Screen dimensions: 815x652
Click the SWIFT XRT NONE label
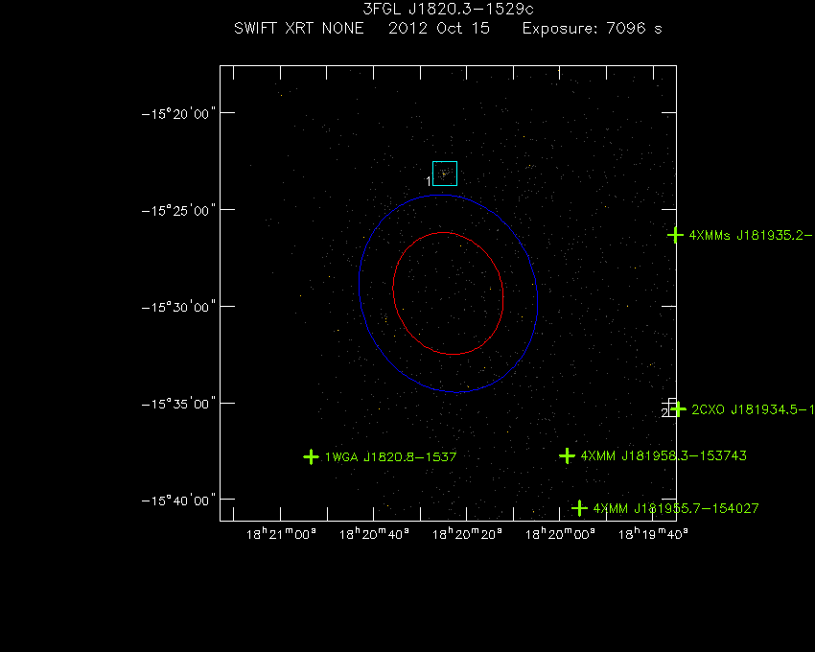click(299, 28)
